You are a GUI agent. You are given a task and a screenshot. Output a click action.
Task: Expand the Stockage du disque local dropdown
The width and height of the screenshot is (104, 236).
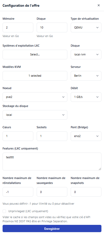(x=35, y=115)
